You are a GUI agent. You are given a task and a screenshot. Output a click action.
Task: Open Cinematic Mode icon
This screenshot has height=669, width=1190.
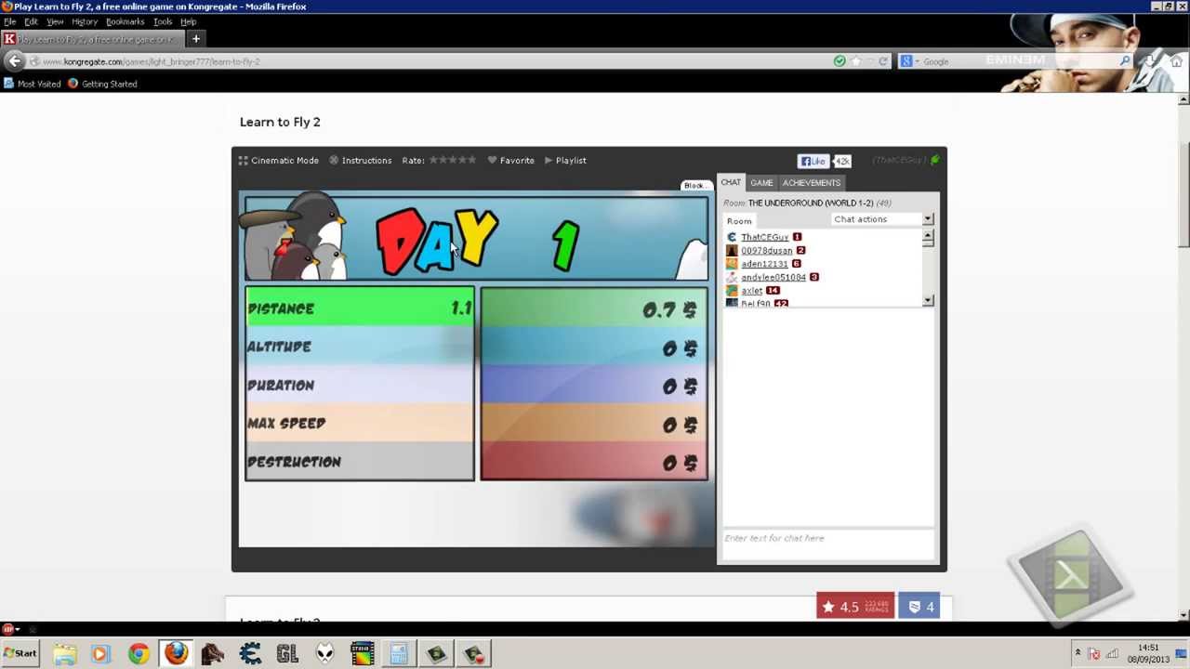[244, 160]
